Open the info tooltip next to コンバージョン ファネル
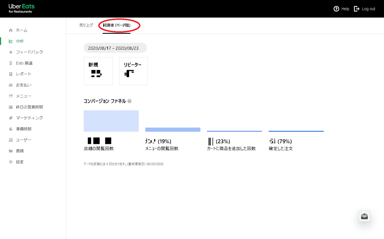Screen dimensions: 384x239 point(129,101)
